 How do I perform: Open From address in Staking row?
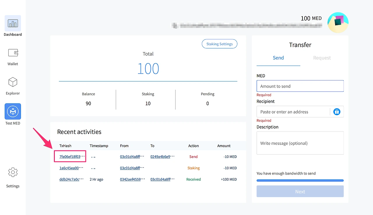pos(132,168)
